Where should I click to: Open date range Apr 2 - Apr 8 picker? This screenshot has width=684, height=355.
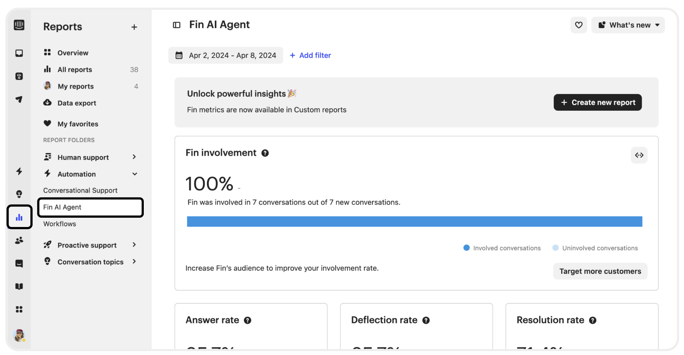click(x=226, y=56)
